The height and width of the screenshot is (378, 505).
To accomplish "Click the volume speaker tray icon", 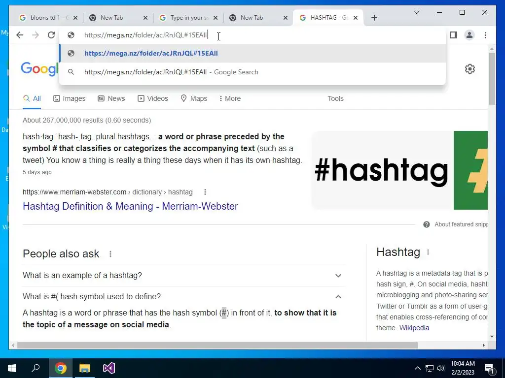I will (x=441, y=368).
